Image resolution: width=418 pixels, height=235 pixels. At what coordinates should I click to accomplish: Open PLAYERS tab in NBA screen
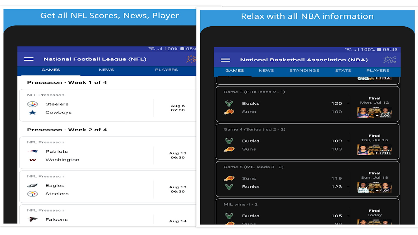click(x=378, y=70)
